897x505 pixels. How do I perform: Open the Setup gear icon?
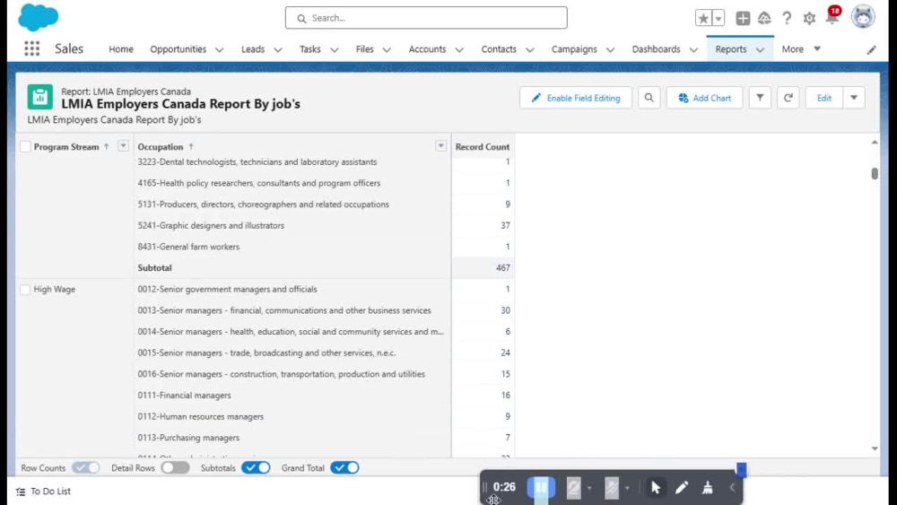(x=809, y=18)
